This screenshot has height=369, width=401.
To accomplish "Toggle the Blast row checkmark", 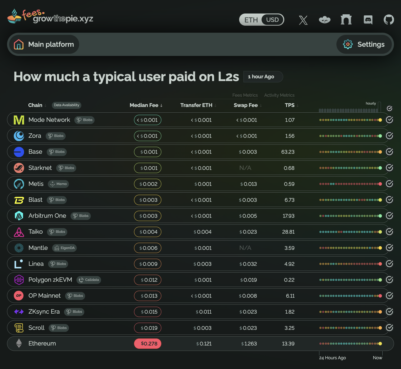I will pyautogui.click(x=389, y=200).
